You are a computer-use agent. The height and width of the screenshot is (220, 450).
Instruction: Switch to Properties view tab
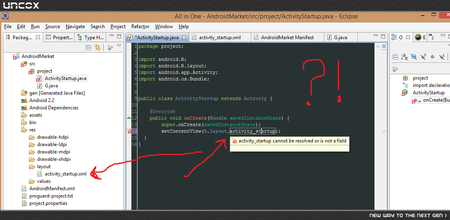[59, 37]
